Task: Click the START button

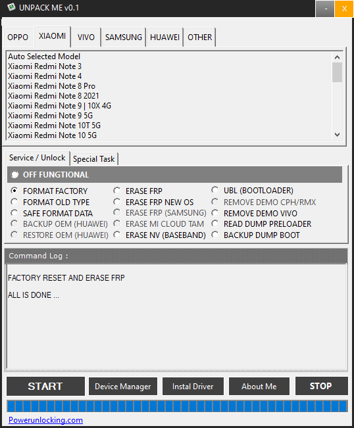Action: pos(45,386)
